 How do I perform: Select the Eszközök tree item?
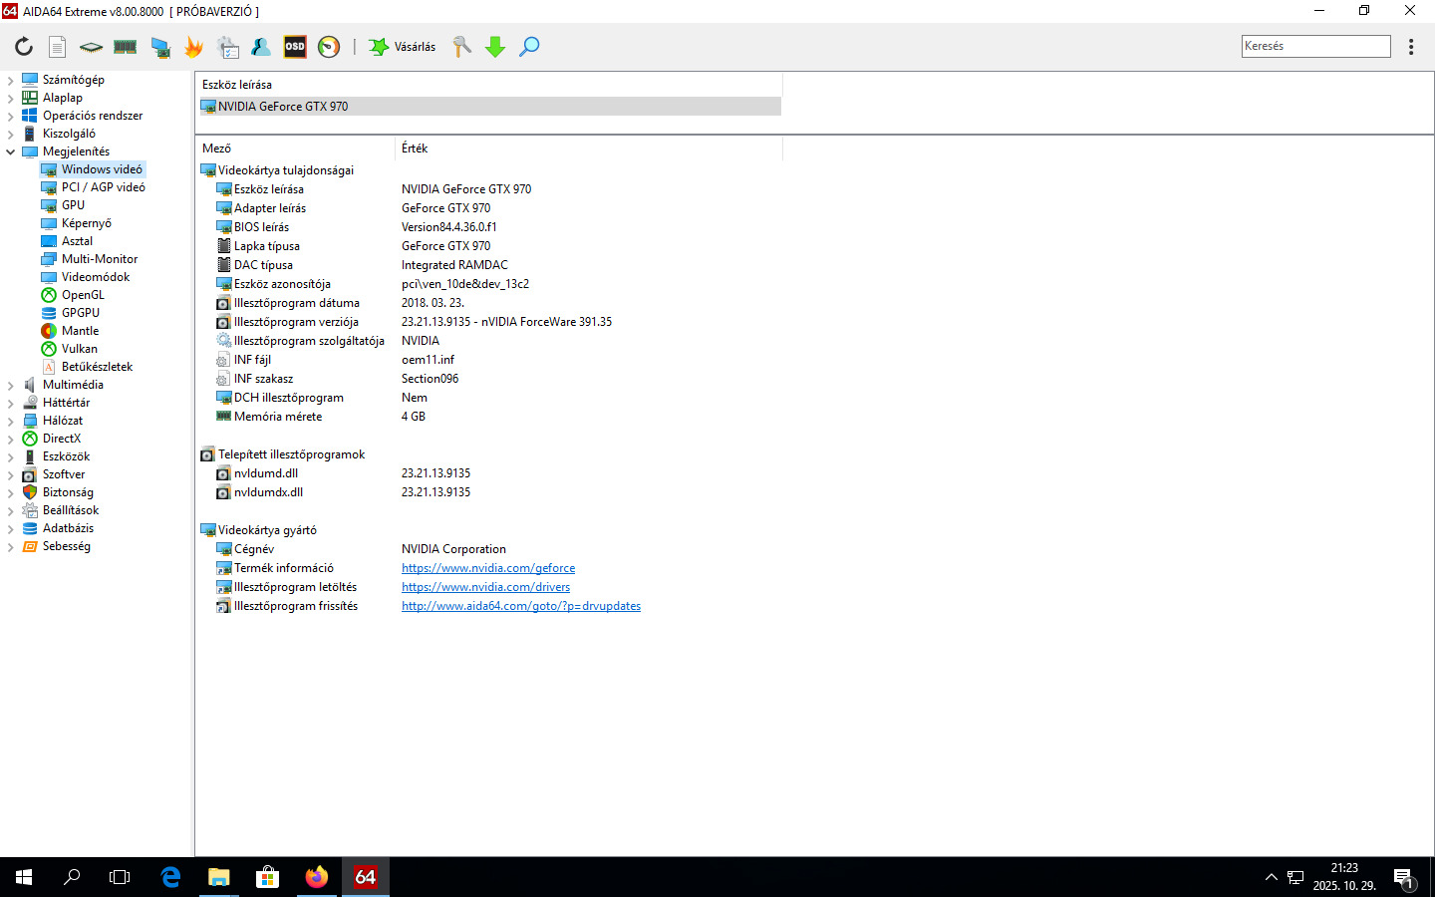[x=66, y=456]
